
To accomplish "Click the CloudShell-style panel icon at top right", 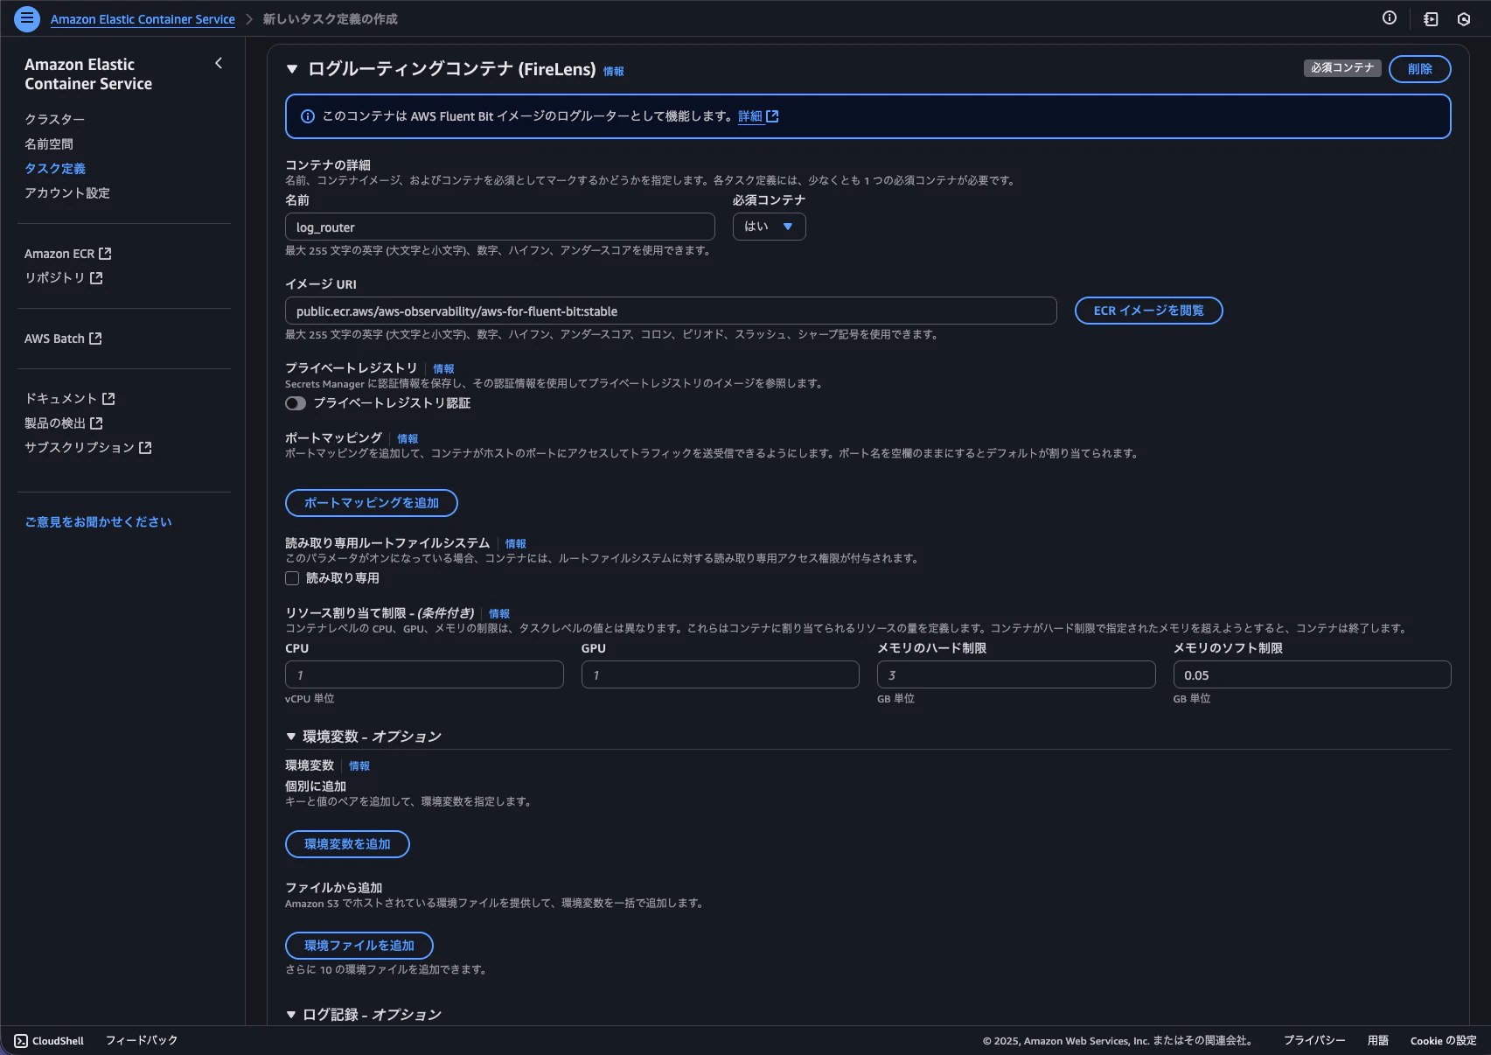I will click(x=1431, y=18).
